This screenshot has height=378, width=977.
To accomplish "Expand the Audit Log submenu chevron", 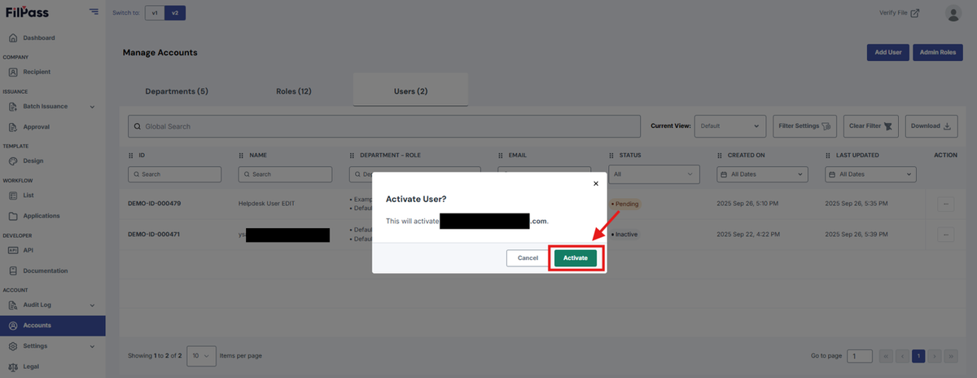I will click(x=92, y=305).
